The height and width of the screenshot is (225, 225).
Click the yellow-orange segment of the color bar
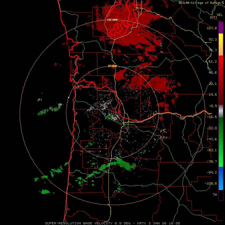point(221,44)
